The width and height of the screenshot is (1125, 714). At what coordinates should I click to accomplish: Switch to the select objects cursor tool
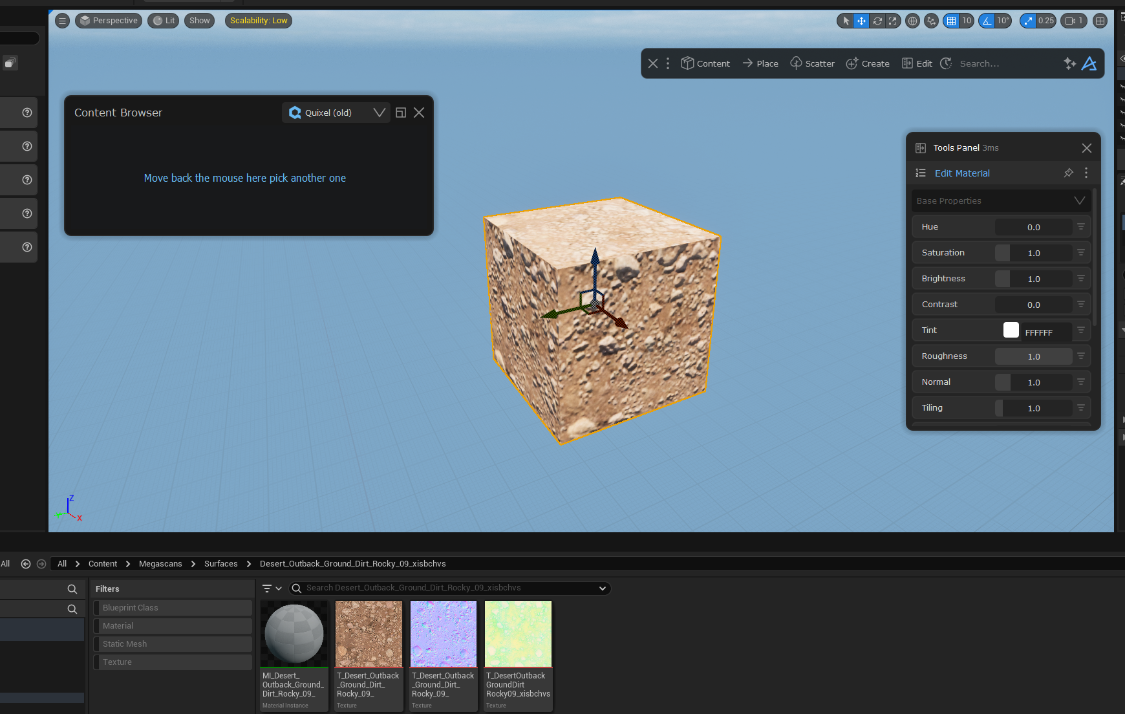pos(846,21)
